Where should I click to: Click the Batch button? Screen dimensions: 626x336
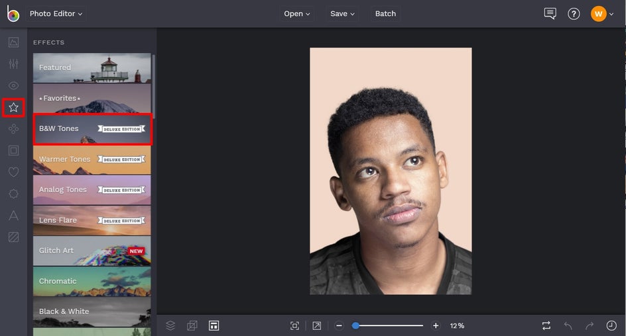pyautogui.click(x=385, y=13)
